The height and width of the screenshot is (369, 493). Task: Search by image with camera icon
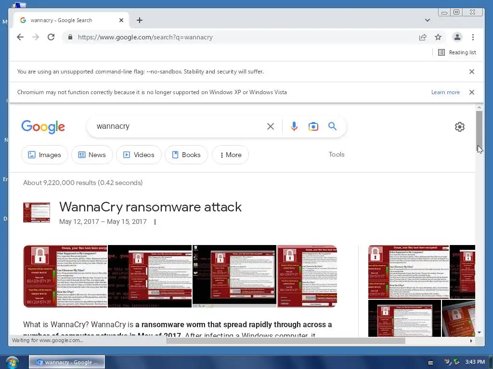pyautogui.click(x=313, y=126)
